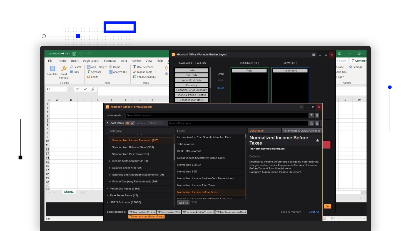Select the Total Revenue field

pos(186,144)
